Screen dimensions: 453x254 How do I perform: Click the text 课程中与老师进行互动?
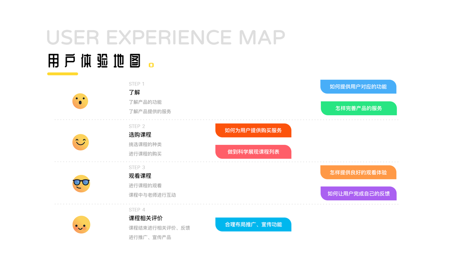[x=152, y=195]
